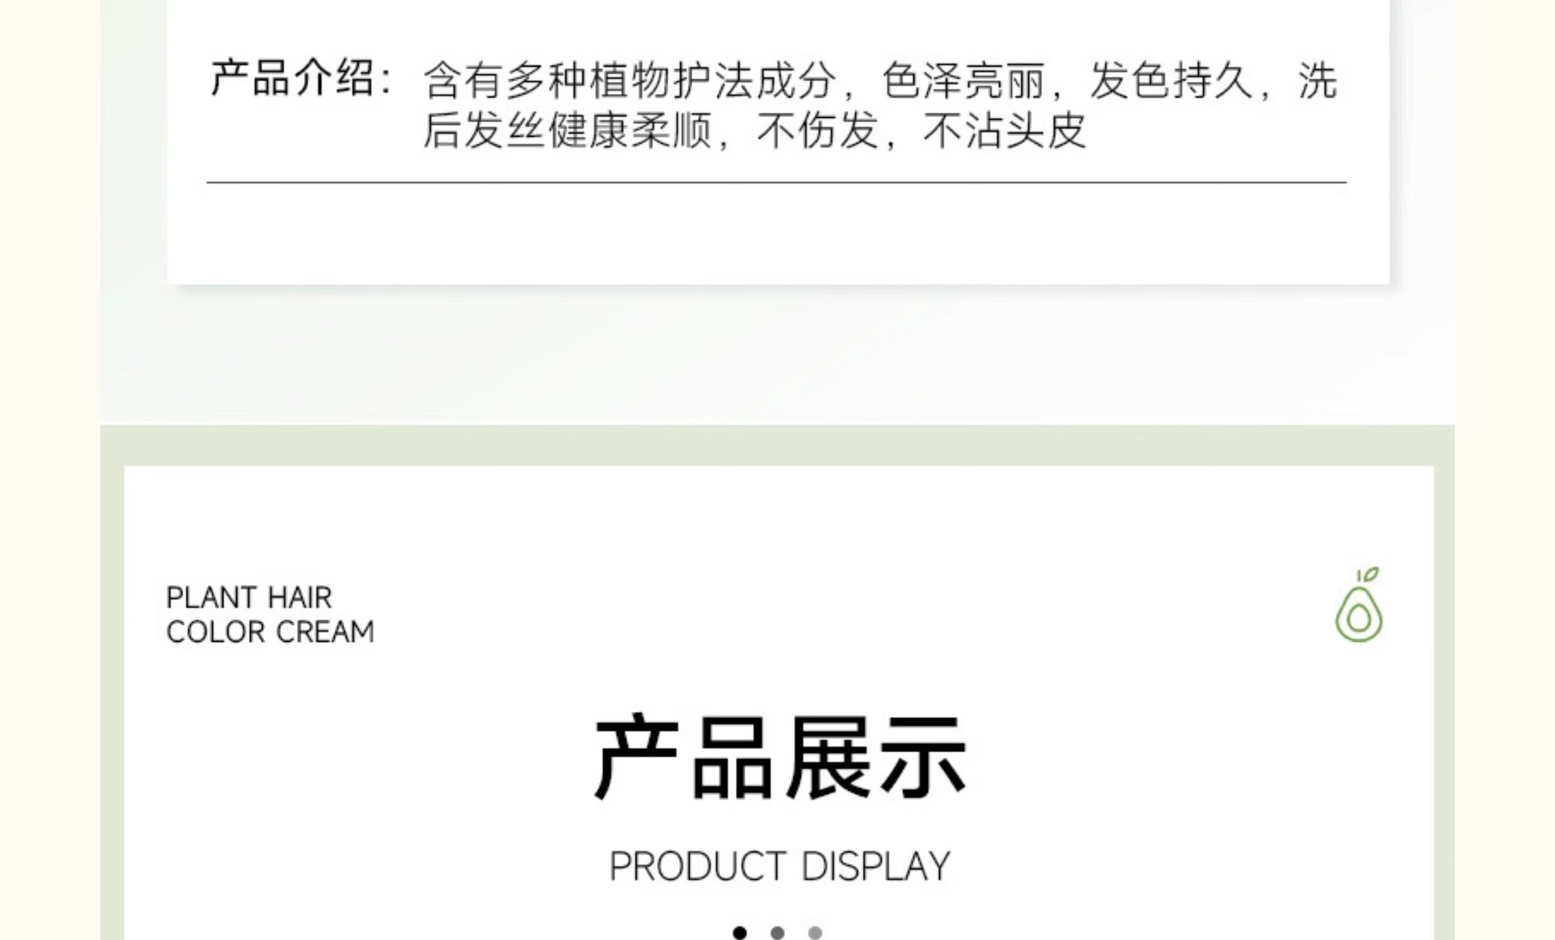The width and height of the screenshot is (1555, 940).
Task: Click the horizontal divider line under description
Action: [x=776, y=182]
